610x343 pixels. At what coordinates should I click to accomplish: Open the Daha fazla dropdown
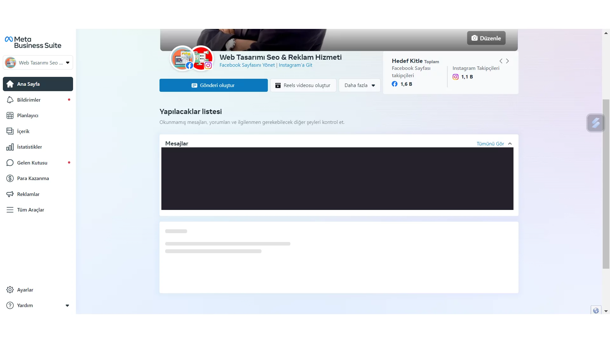359,85
